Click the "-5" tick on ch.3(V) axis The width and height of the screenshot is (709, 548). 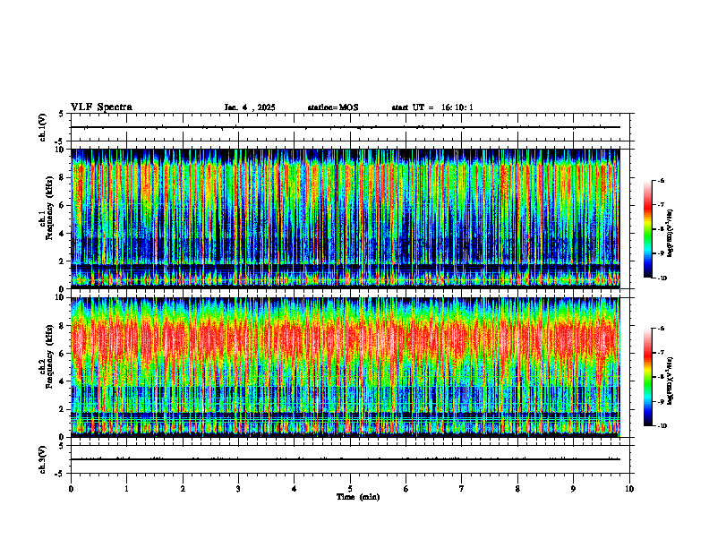(x=61, y=474)
